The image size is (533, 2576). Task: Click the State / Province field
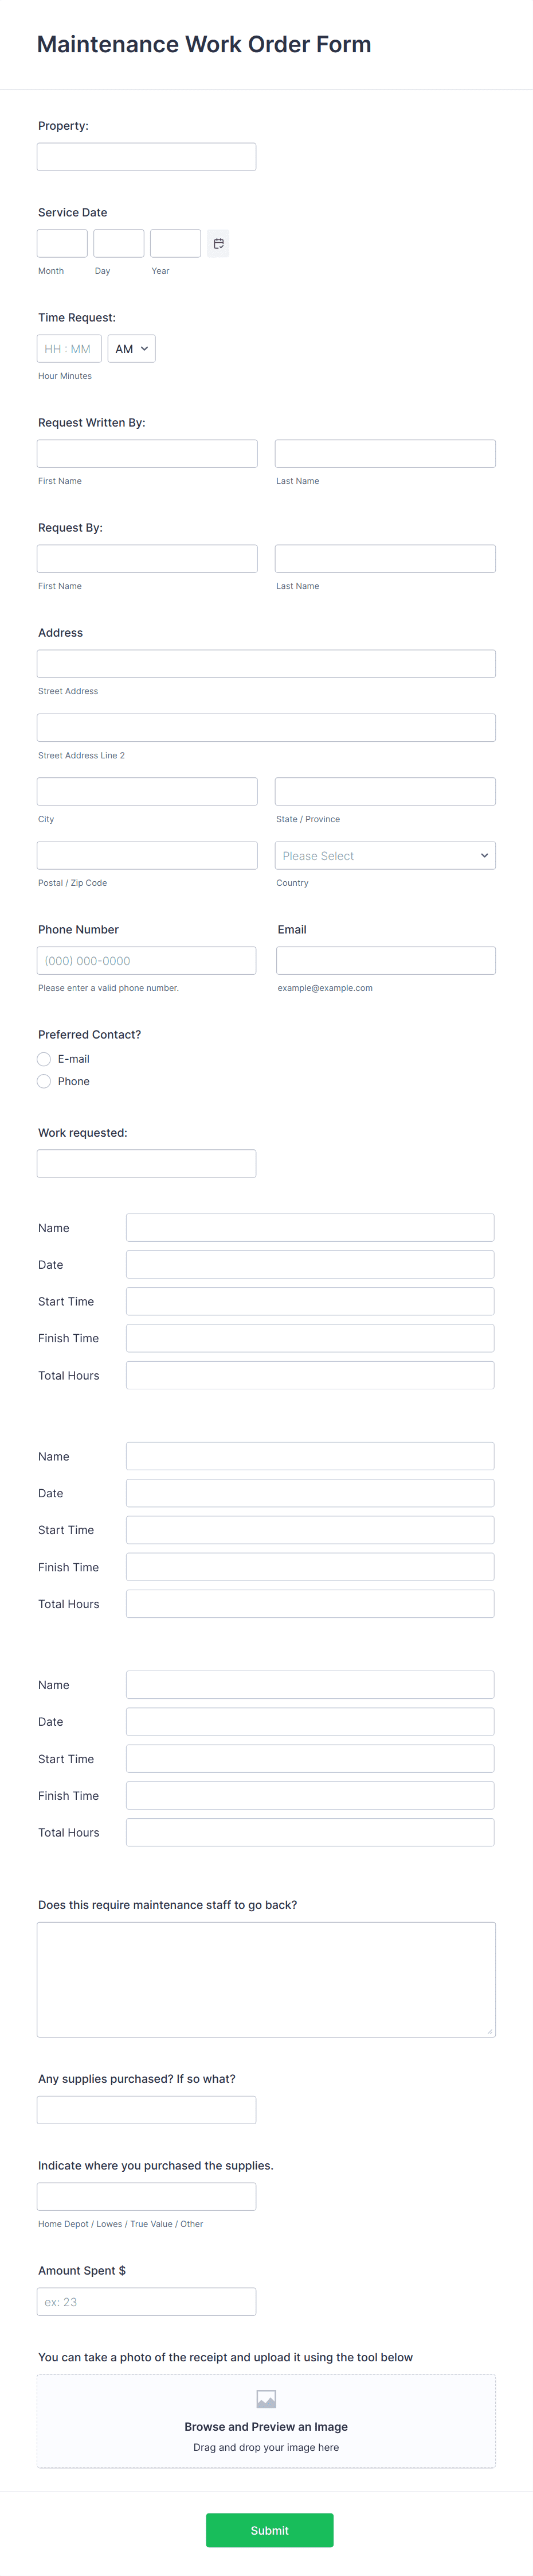385,791
